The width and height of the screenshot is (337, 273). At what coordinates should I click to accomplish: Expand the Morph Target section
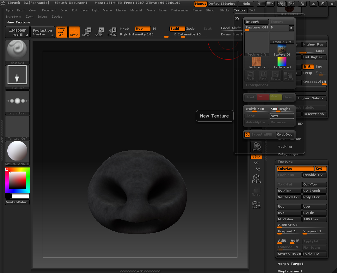tap(290, 264)
